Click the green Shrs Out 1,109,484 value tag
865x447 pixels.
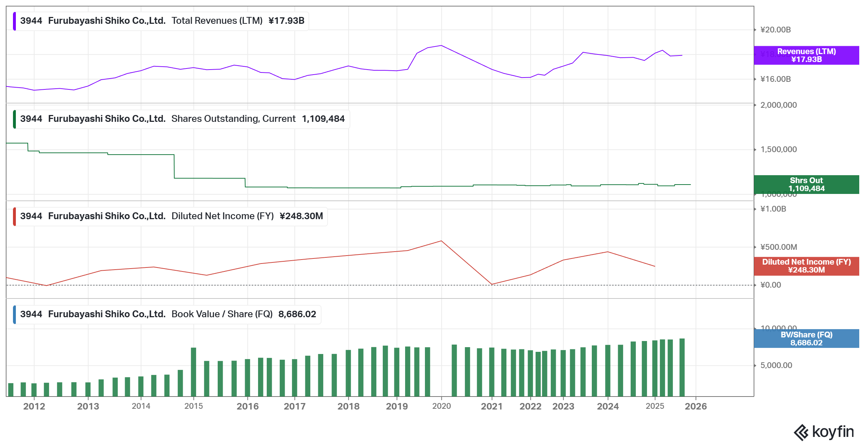click(806, 185)
